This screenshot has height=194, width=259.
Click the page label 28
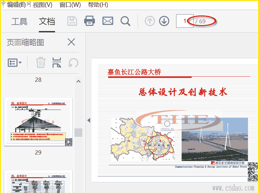38,80
